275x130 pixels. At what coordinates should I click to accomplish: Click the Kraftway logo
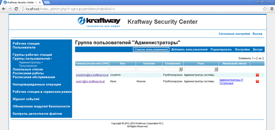pos(99,22)
